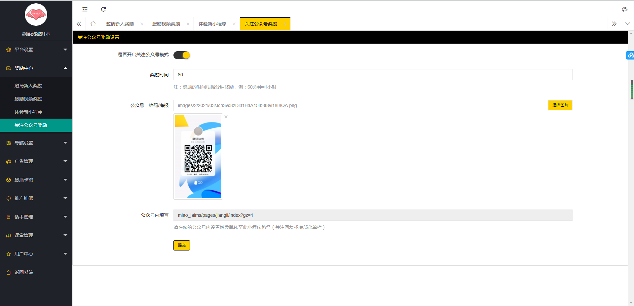Open the QR code poster thumbnail
This screenshot has width=634, height=306.
pos(198,156)
